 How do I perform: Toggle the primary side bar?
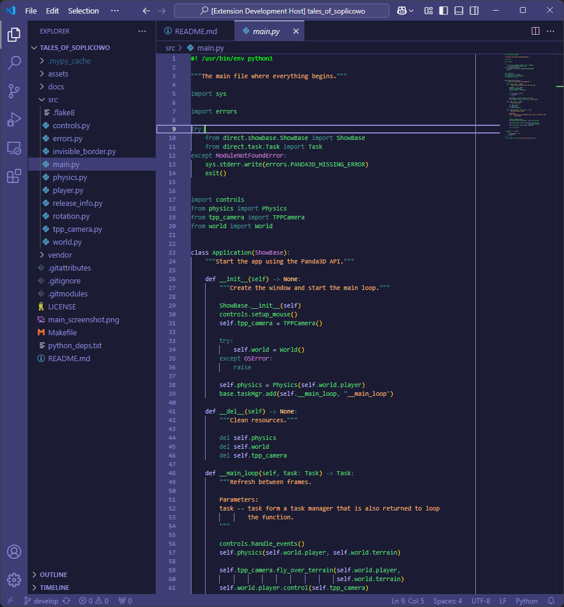click(x=444, y=11)
